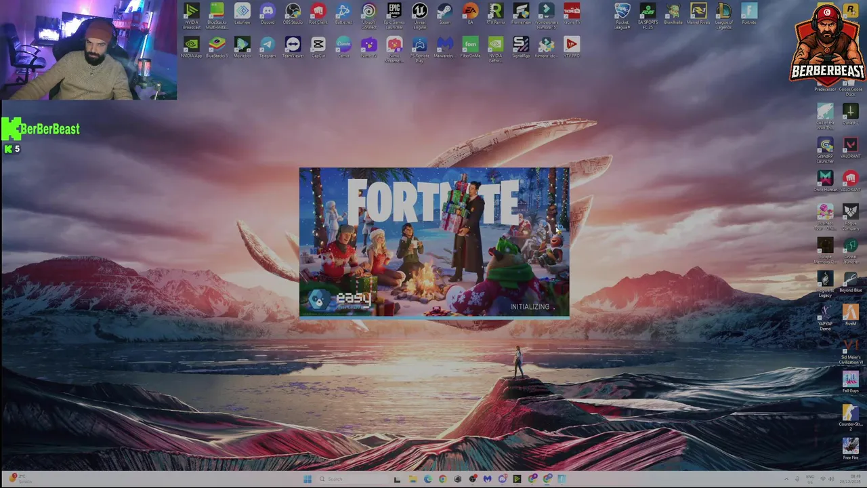Open the Moviebox desktop shortcut
Screen dimensions: 867x488
242,47
